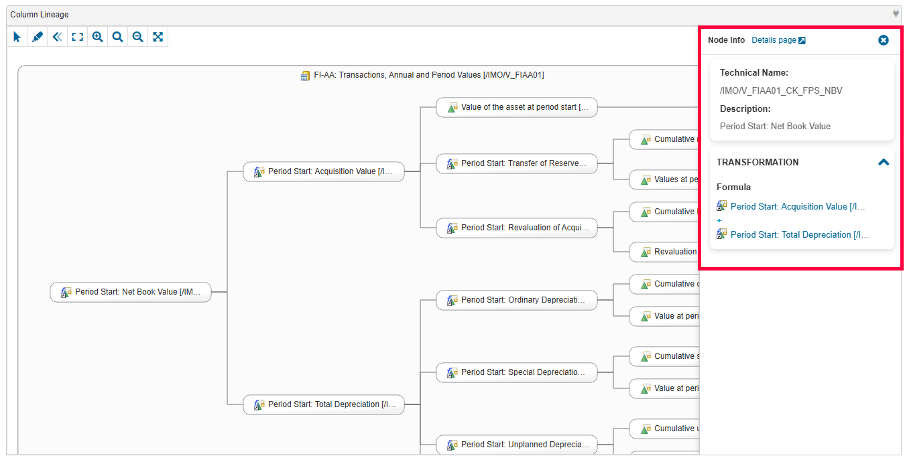Click the Node Info heading
Screen dimensions: 907x462
[726, 40]
